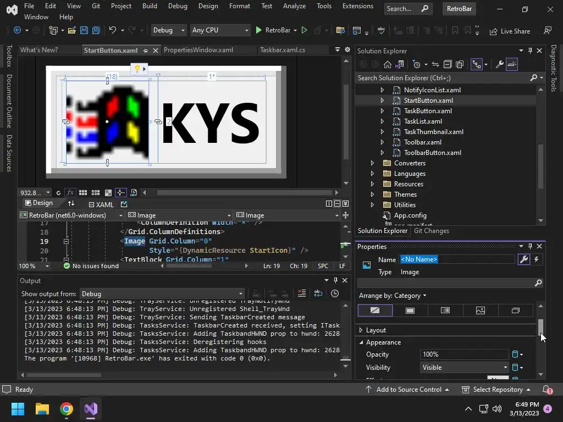Open the Build menu
Image resolution: width=563 pixels, height=422 pixels.
click(x=150, y=6)
